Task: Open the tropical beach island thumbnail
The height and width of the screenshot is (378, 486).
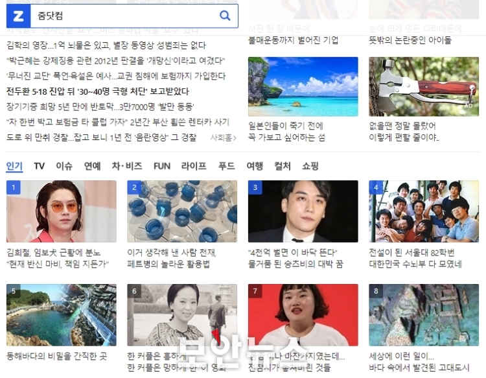Action: click(x=303, y=87)
